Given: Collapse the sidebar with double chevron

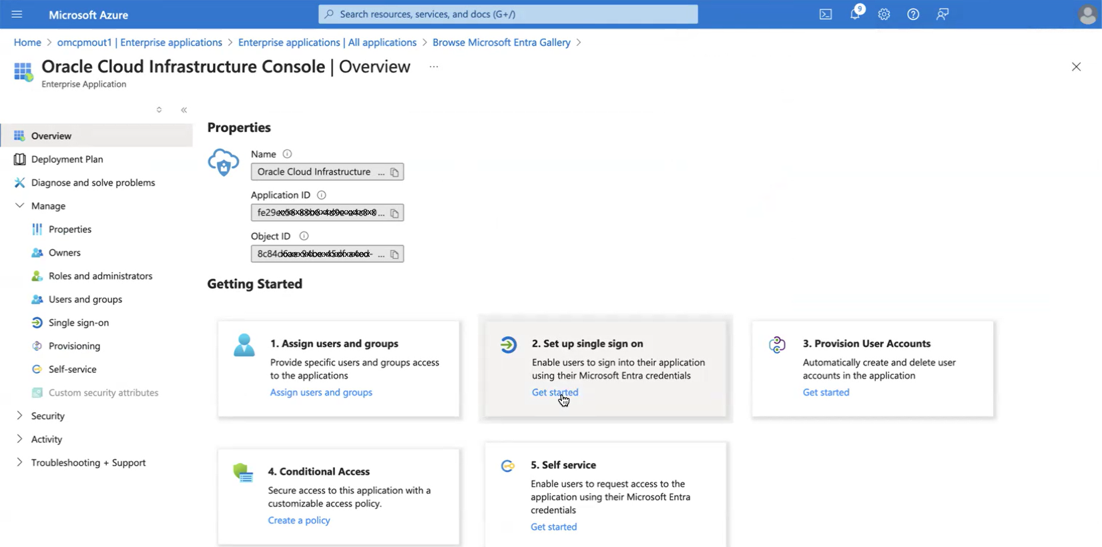Looking at the screenshot, I should pyautogui.click(x=184, y=110).
